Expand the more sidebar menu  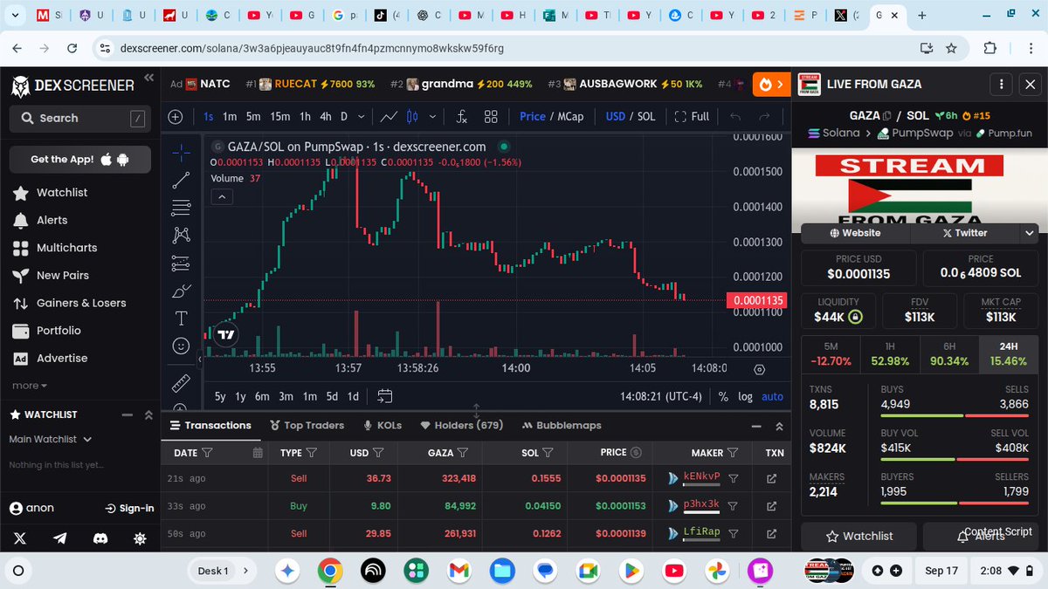[x=30, y=386]
